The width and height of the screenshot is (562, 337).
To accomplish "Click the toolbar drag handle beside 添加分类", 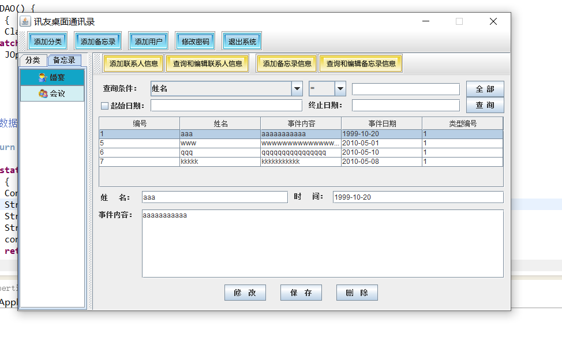I will pyautogui.click(x=23, y=42).
